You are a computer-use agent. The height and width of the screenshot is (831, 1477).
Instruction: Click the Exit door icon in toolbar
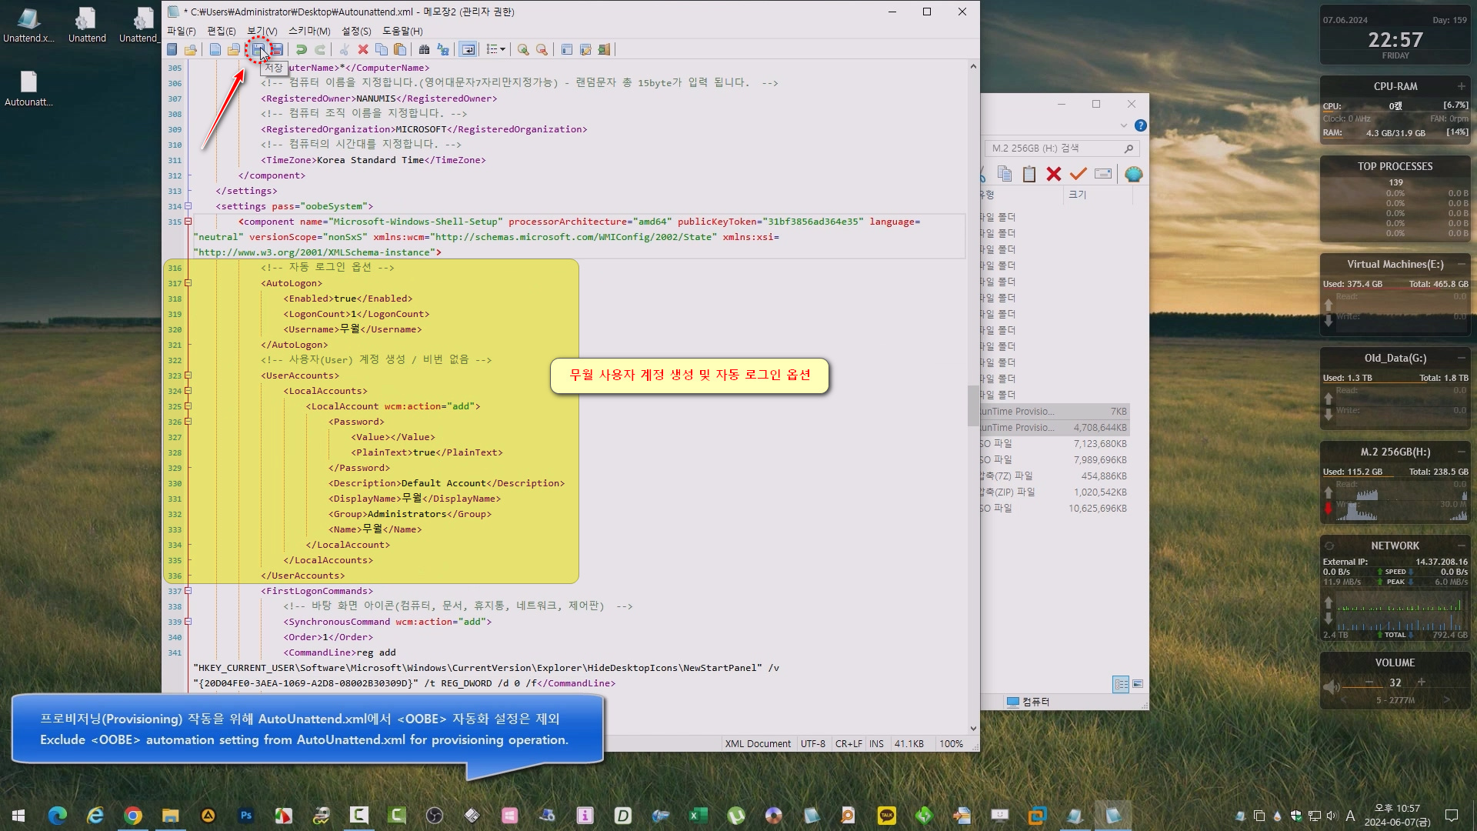(604, 50)
